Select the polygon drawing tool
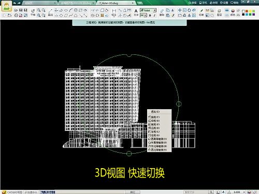This screenshot has width=259, height=194. (61, 16)
